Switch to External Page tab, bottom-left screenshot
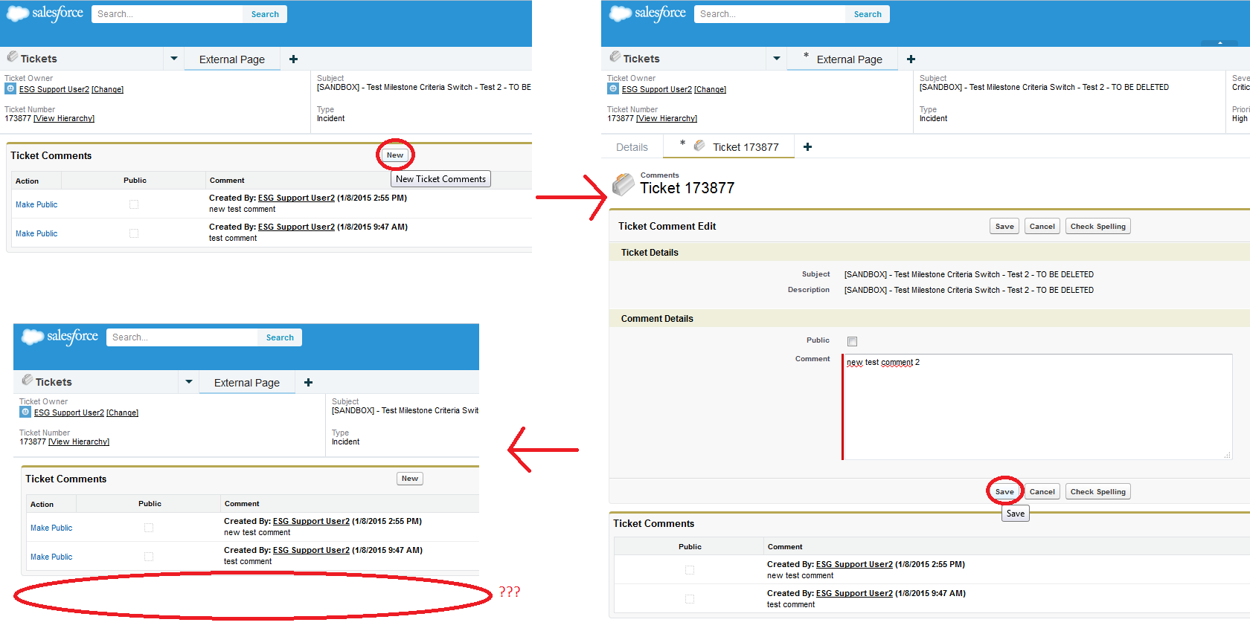Screen dimensions: 1250x631 point(247,383)
